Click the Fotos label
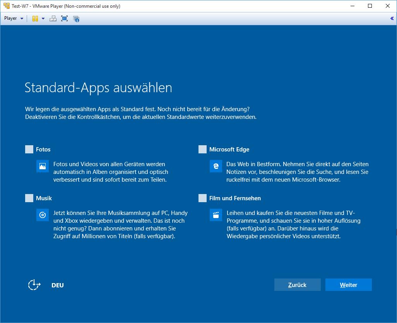The height and width of the screenshot is (323, 397). 43,149
